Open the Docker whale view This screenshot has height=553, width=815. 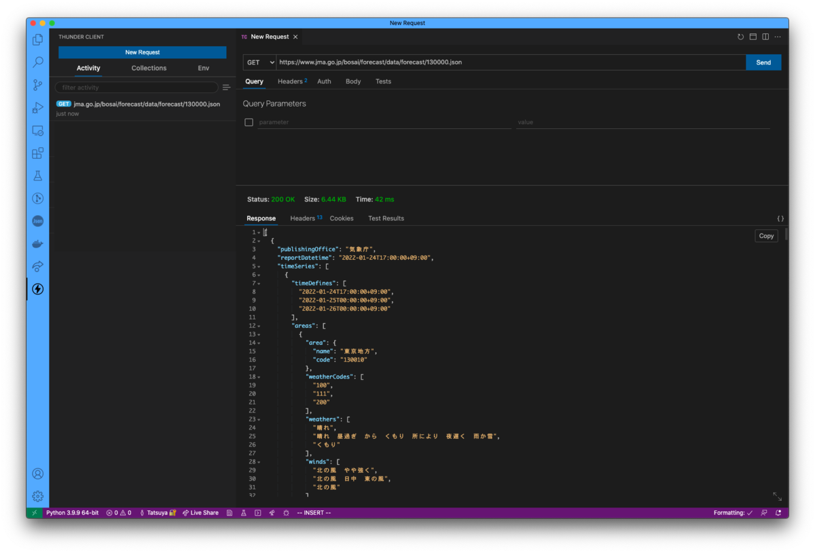coord(38,244)
